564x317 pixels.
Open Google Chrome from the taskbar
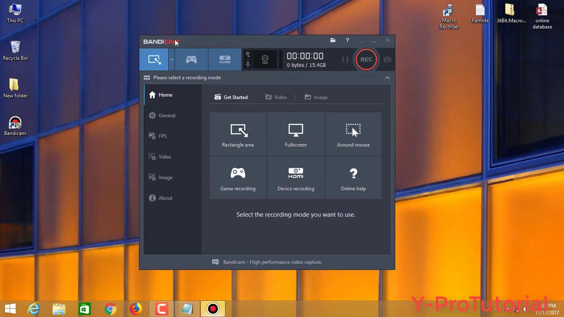pyautogui.click(x=110, y=309)
